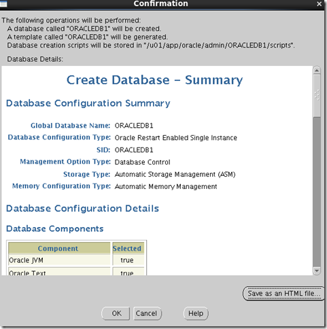Click the 'Database Configuration Type:' label
The image size is (327, 329).
coord(59,137)
